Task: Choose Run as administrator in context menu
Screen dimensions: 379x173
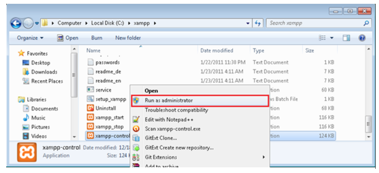Action: pos(200,100)
